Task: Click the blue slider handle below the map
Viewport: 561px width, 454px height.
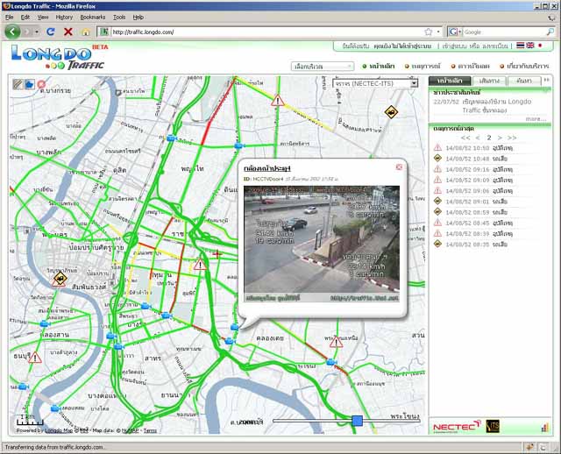Action: pos(357,421)
